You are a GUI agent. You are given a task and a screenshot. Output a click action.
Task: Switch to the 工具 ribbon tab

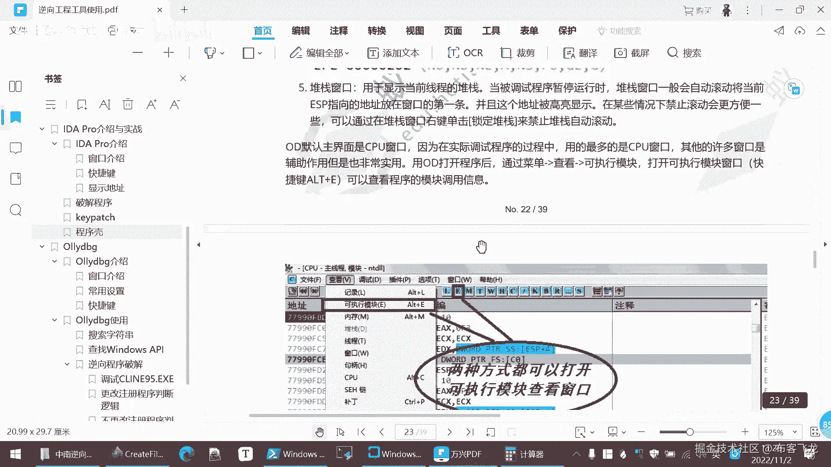(x=491, y=31)
